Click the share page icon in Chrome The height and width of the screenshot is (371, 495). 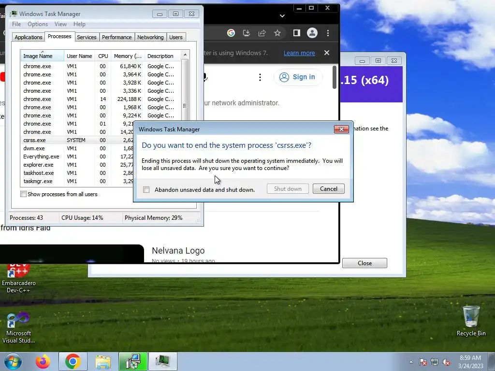(x=262, y=33)
